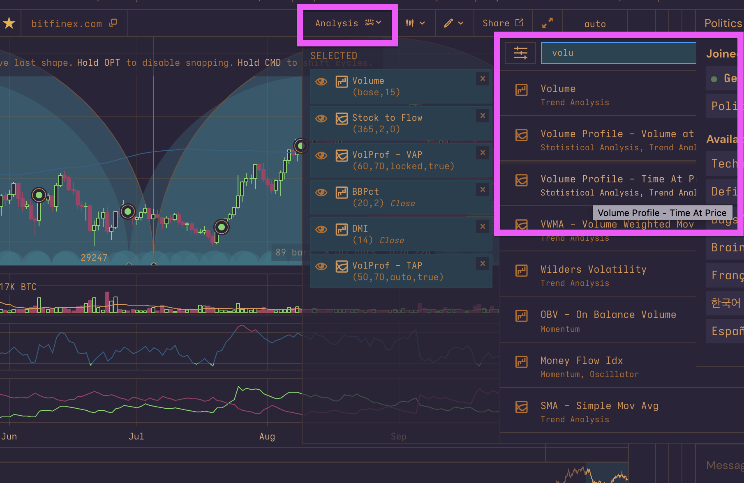This screenshot has width=744, height=483.
Task: Open the candlestick chart type dropdown
Action: tap(415, 23)
